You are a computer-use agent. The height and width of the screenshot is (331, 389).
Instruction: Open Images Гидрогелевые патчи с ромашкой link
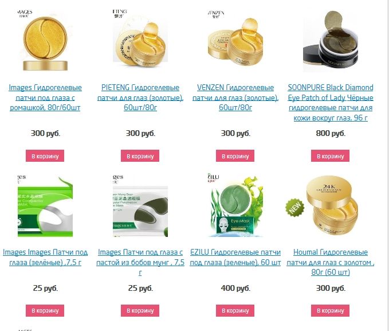(x=45, y=98)
